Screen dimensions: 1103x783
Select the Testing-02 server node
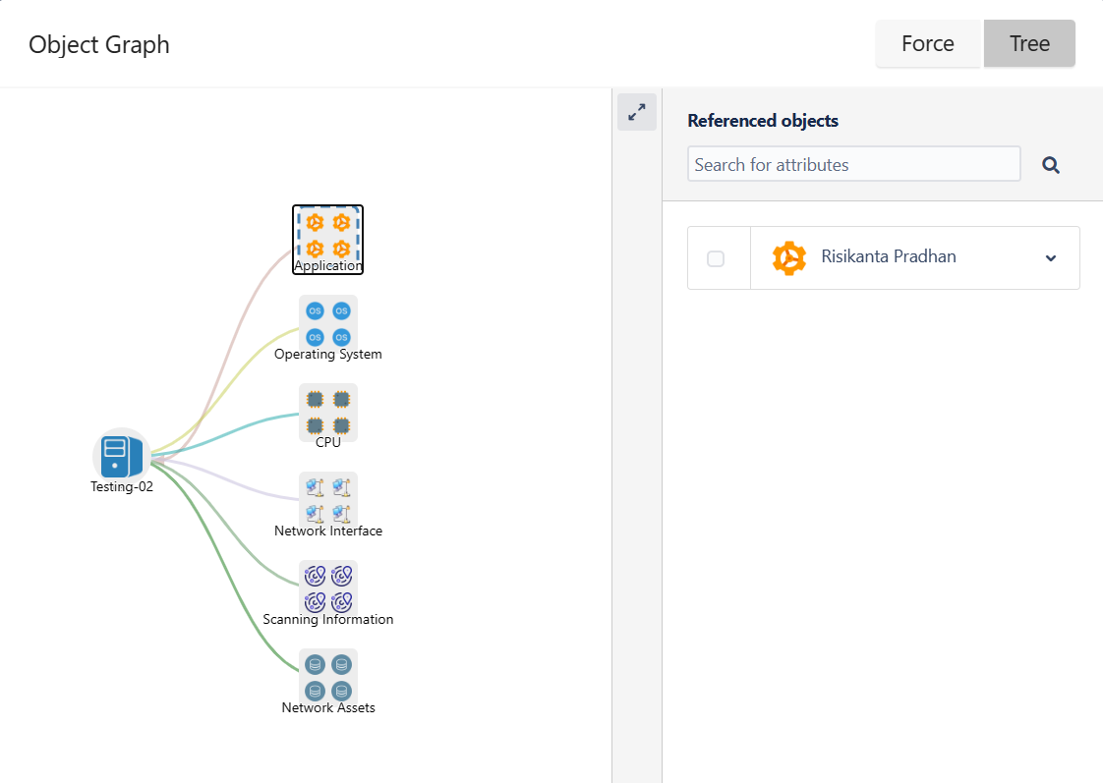pos(120,455)
